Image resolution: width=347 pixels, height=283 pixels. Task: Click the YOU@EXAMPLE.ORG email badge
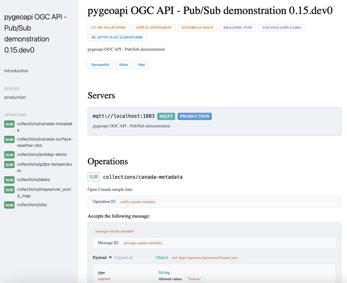coord(282,28)
